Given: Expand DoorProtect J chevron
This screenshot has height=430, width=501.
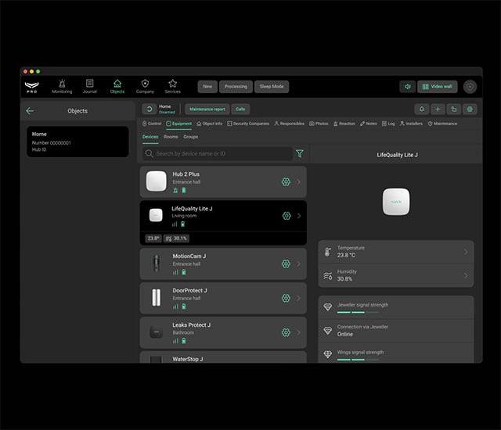Looking at the screenshot, I should click(x=299, y=298).
